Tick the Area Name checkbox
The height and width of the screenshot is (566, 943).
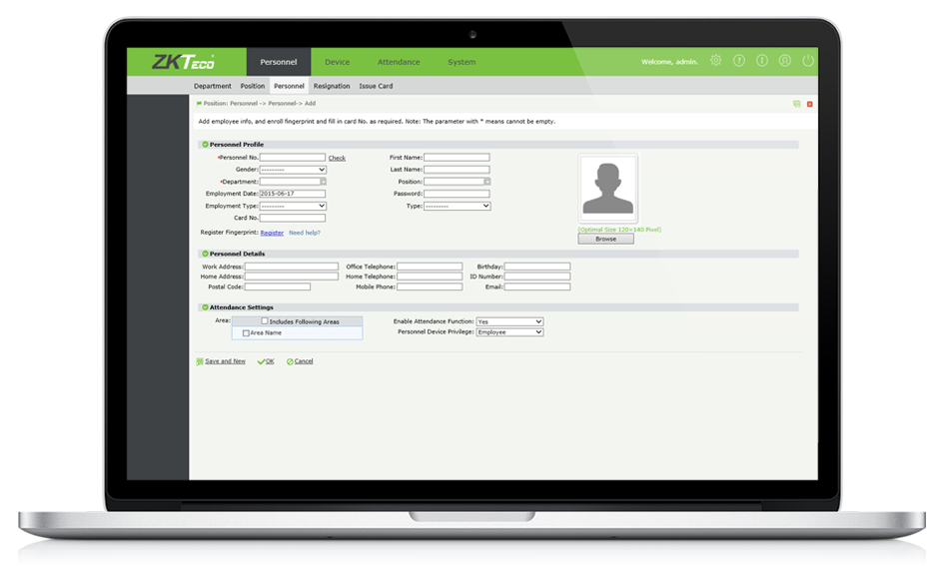pyautogui.click(x=246, y=333)
